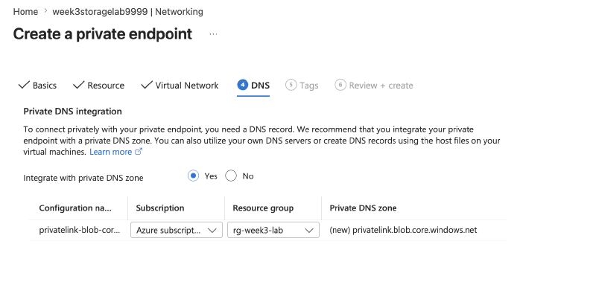Go to the Tags tab
The width and height of the screenshot is (596, 305).
(302, 86)
